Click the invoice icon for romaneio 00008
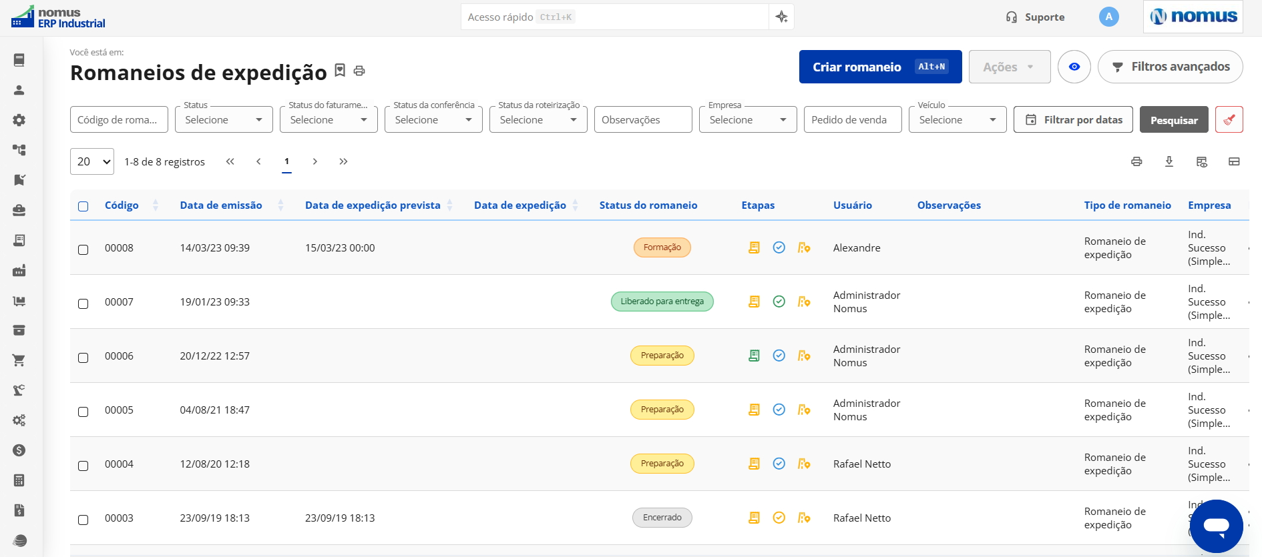The width and height of the screenshot is (1262, 557). [x=754, y=247]
